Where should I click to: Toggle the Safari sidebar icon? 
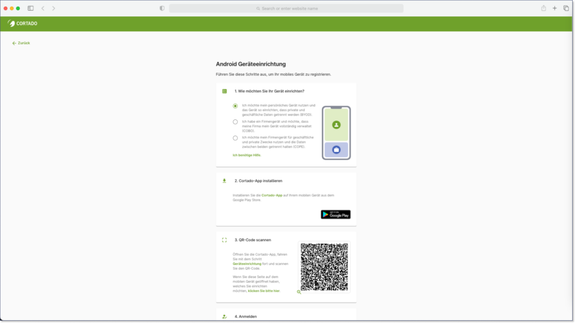click(x=31, y=8)
